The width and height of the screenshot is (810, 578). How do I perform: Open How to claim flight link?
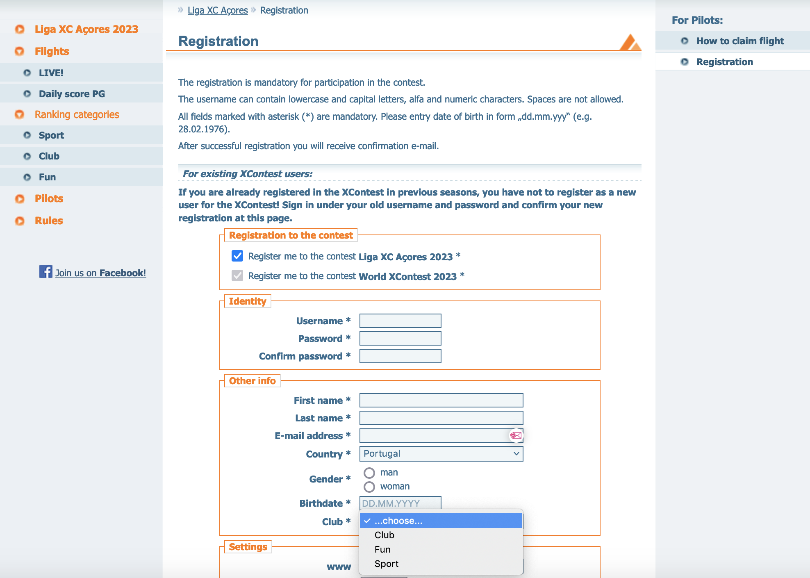point(740,41)
